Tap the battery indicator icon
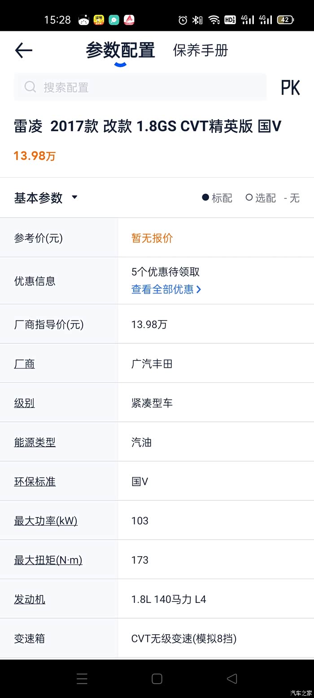This screenshot has width=314, height=698. tap(285, 20)
